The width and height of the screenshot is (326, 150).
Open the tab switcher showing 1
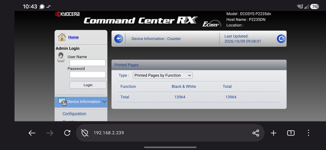[x=291, y=133]
